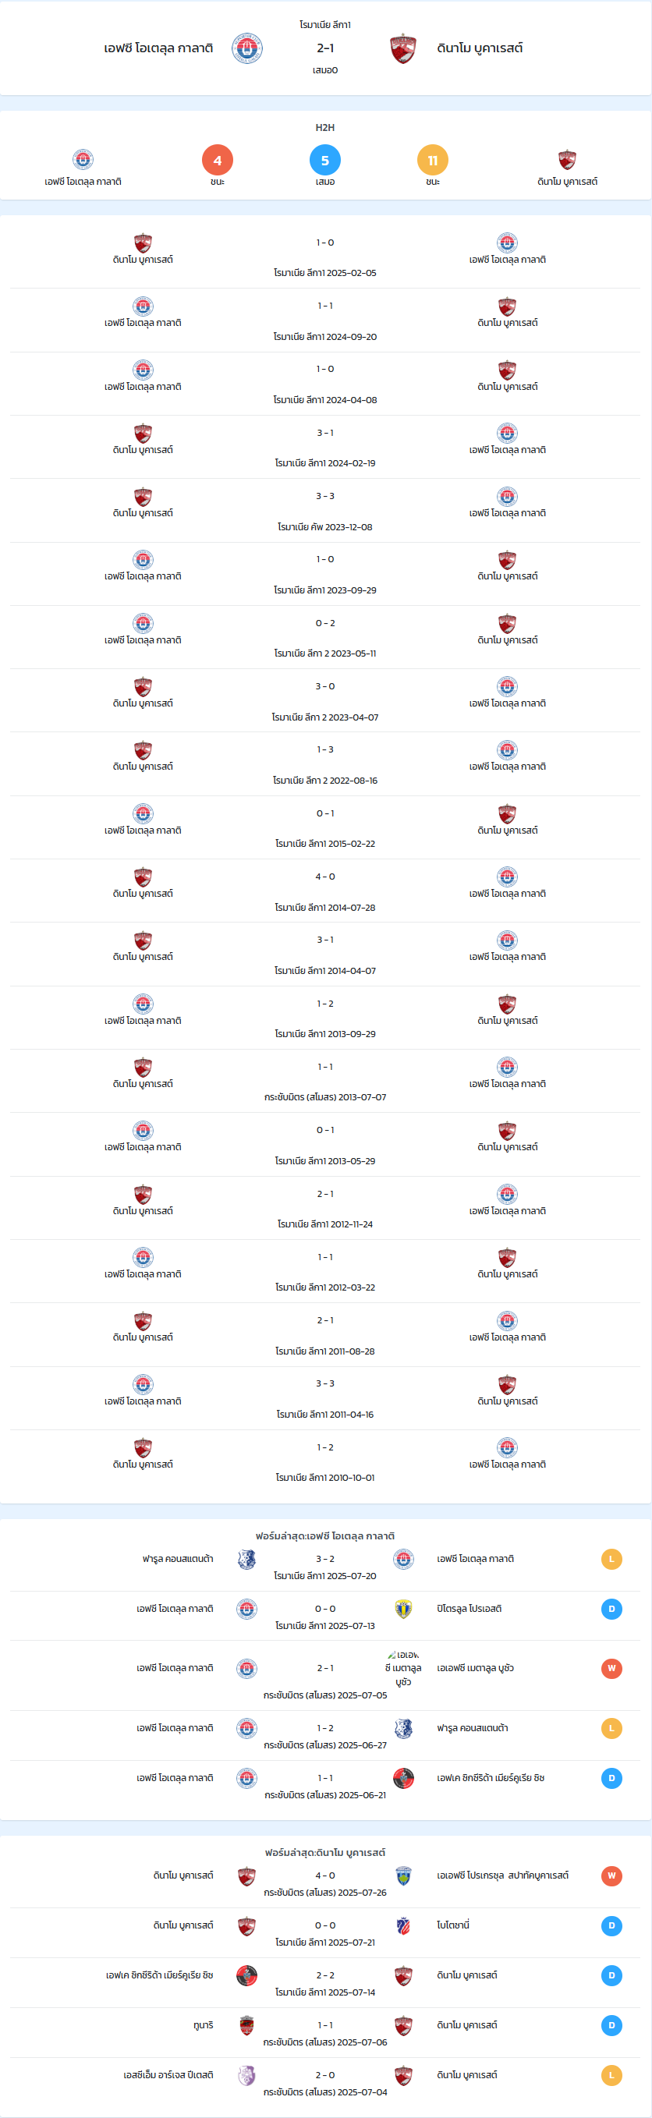Open the 1-2 match dated 2010-10-01
652x2118 pixels.
324,1462
